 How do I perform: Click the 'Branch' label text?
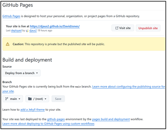pyautogui.click(x=7, y=82)
